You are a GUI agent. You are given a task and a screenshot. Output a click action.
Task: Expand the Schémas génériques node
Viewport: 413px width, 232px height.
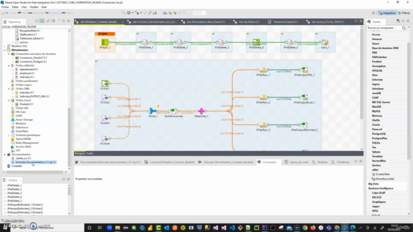tap(9, 135)
